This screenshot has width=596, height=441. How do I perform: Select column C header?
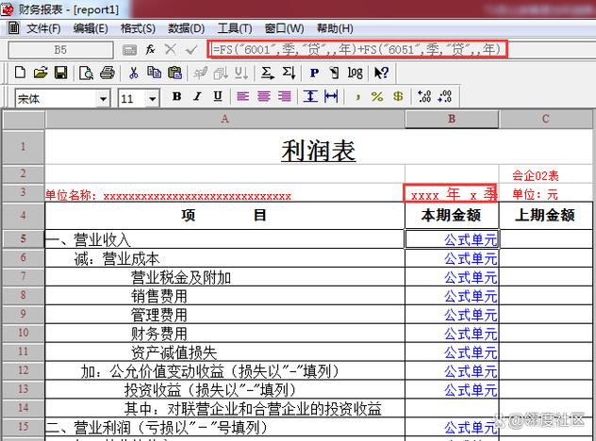pos(546,119)
